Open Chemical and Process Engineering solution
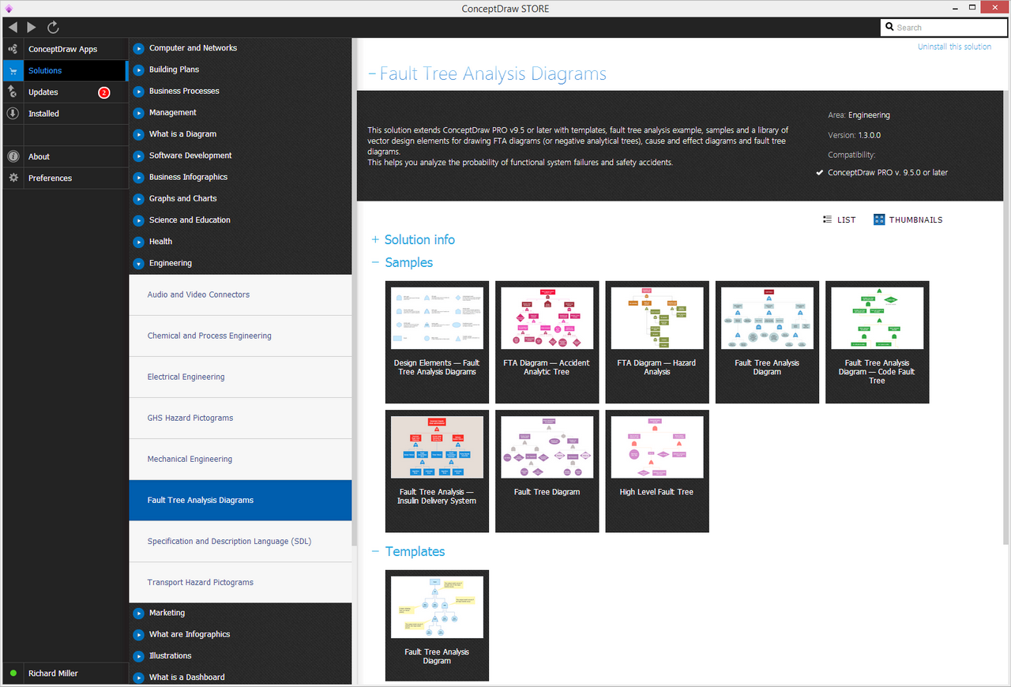 tap(240, 336)
